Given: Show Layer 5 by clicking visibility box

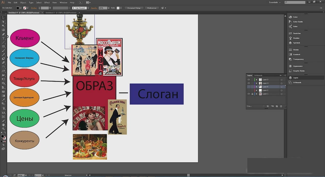Looking at the screenshot, I should (249, 87).
